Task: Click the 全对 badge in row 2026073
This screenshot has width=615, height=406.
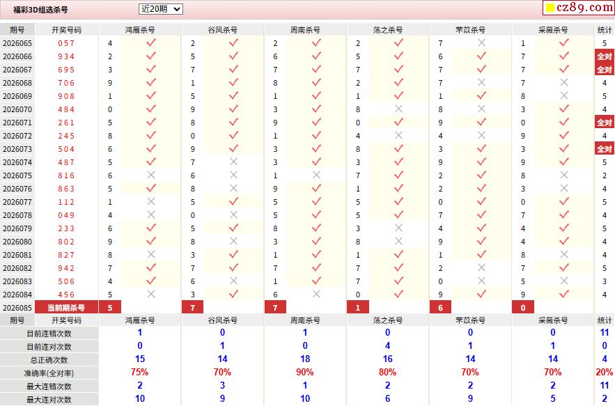Action: [604, 149]
